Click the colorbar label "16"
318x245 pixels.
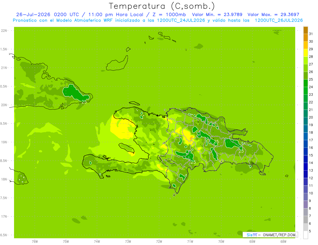click(x=311, y=148)
